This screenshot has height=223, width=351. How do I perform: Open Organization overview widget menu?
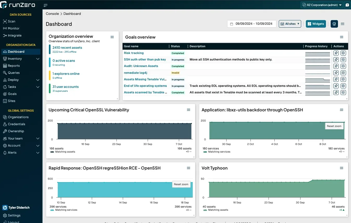point(112,37)
